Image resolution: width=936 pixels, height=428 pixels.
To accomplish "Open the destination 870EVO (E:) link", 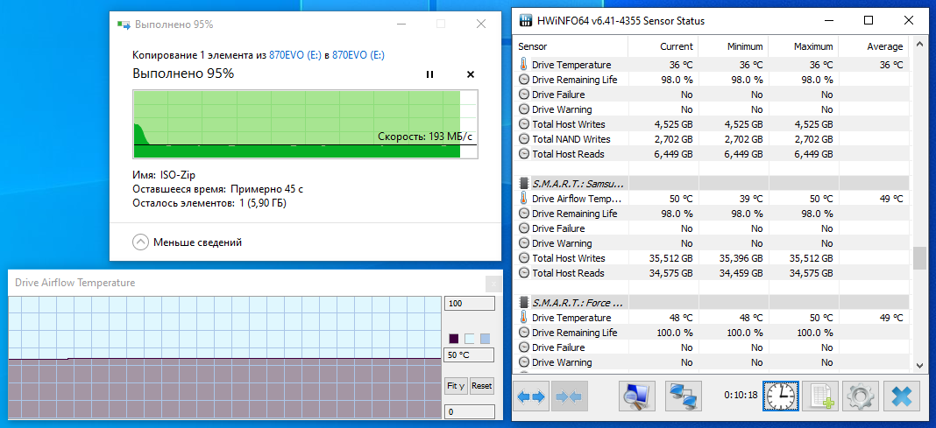I will tap(358, 55).
